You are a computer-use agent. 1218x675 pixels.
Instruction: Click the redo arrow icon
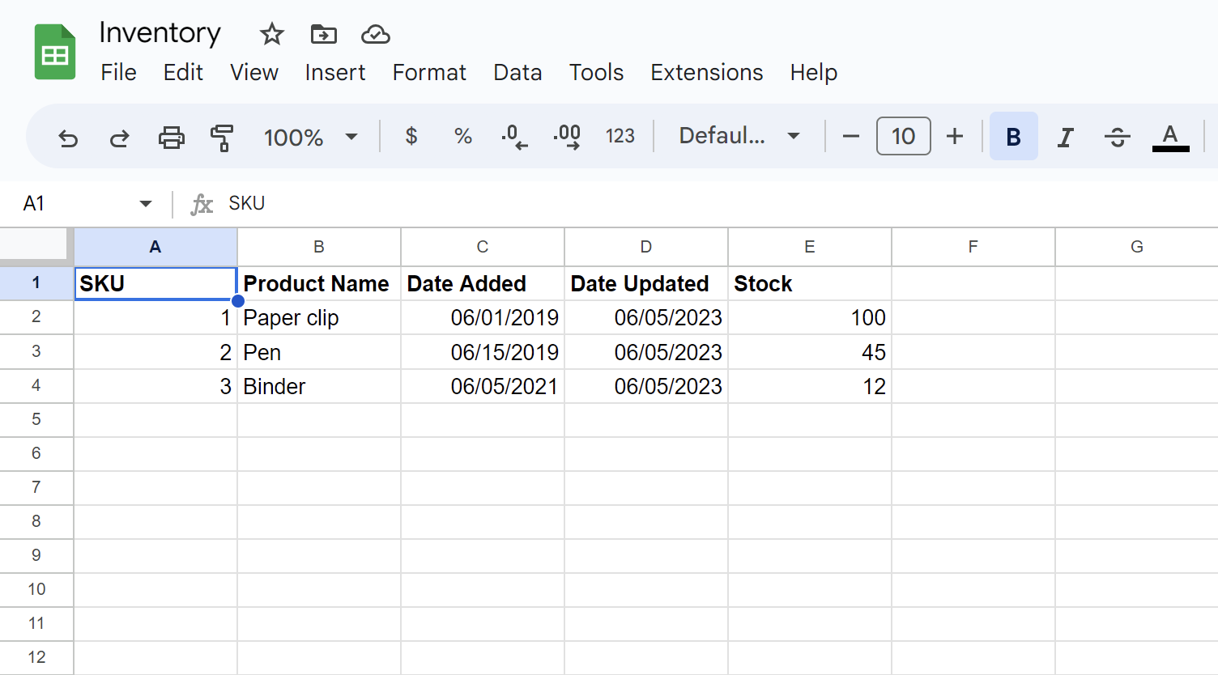coord(119,138)
